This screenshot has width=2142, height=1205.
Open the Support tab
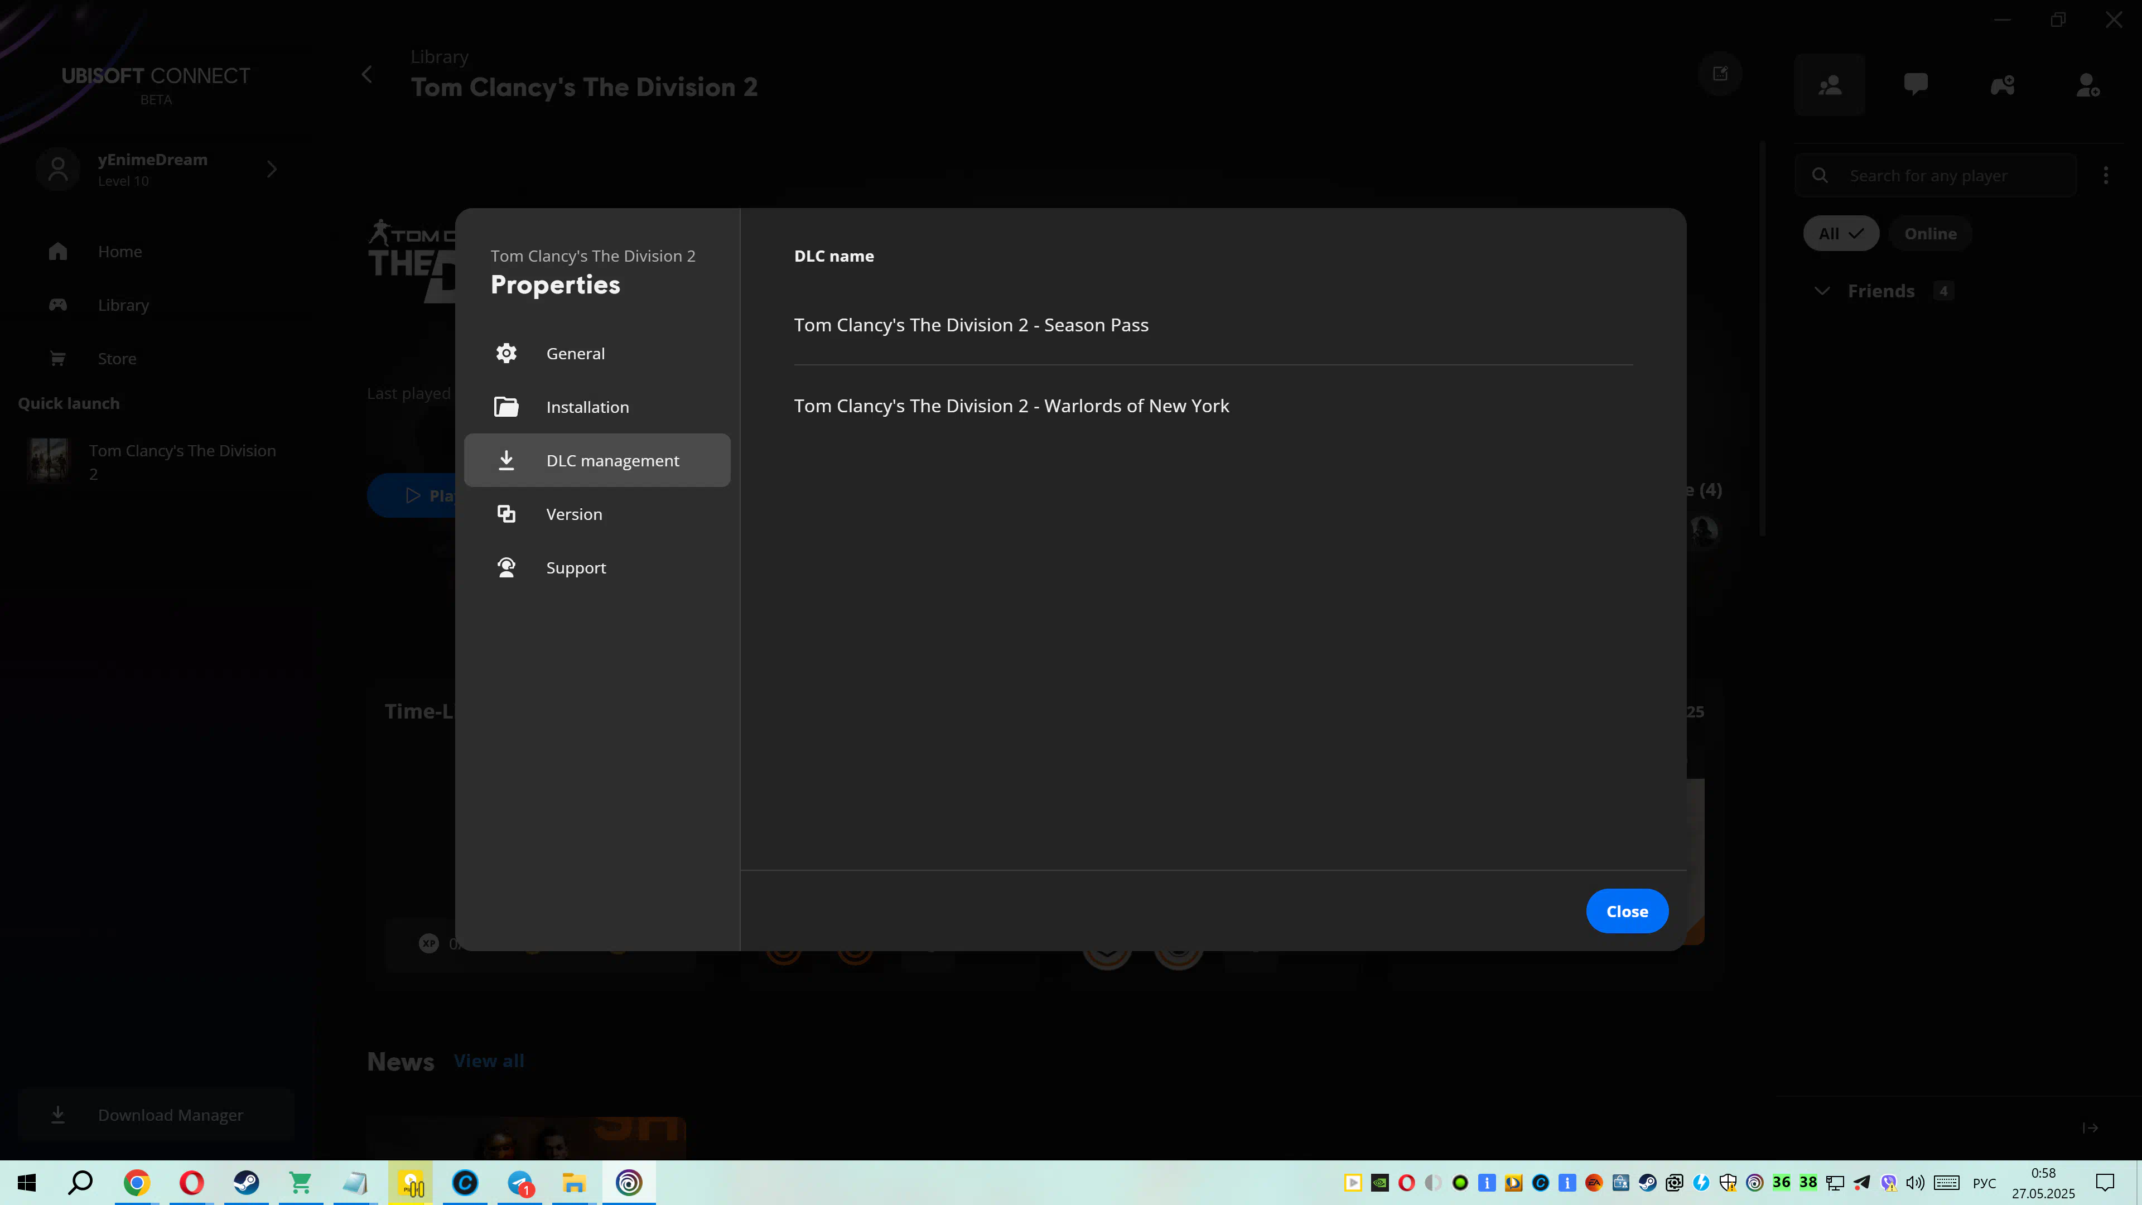pyautogui.click(x=597, y=567)
